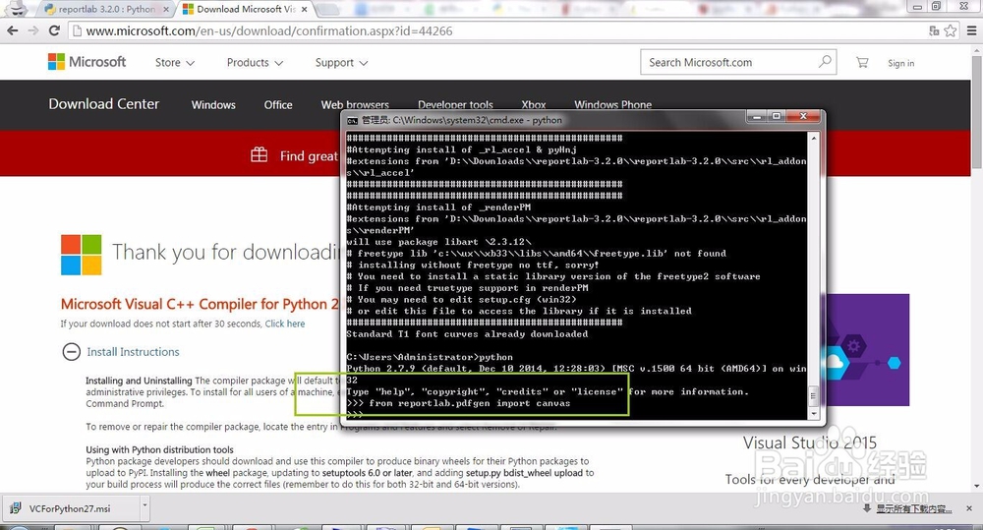Click the 'Standard T1 font curves already downloaded' line
Viewport: 983px width, 530px height.
tap(467, 333)
